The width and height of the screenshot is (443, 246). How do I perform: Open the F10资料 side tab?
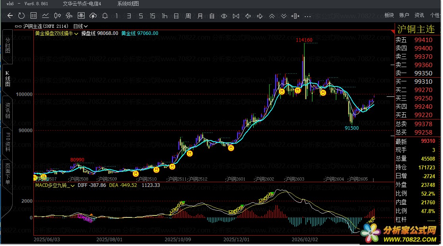tap(8, 142)
